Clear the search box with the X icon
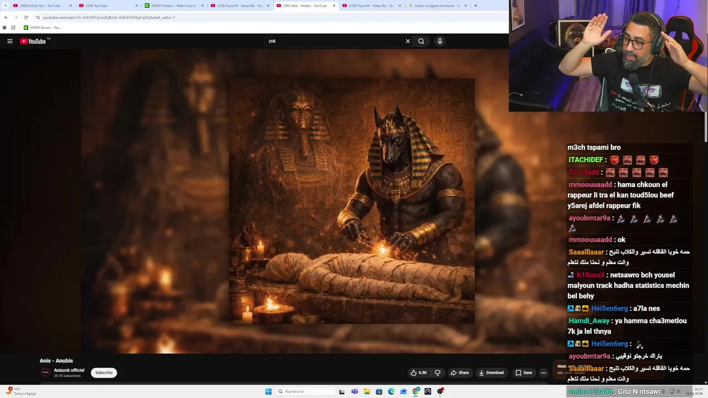The height and width of the screenshot is (398, 708). (x=408, y=41)
